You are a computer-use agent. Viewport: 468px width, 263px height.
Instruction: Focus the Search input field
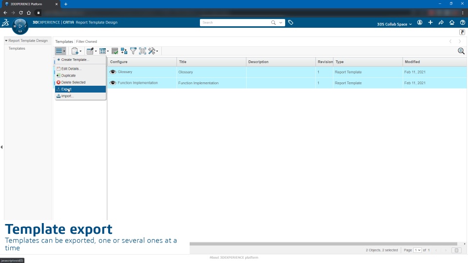coord(235,22)
